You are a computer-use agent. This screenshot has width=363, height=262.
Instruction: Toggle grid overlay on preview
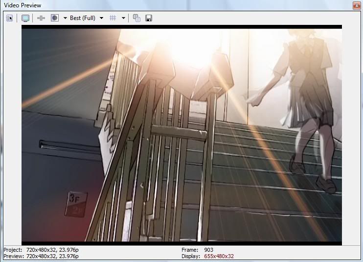pyautogui.click(x=113, y=18)
